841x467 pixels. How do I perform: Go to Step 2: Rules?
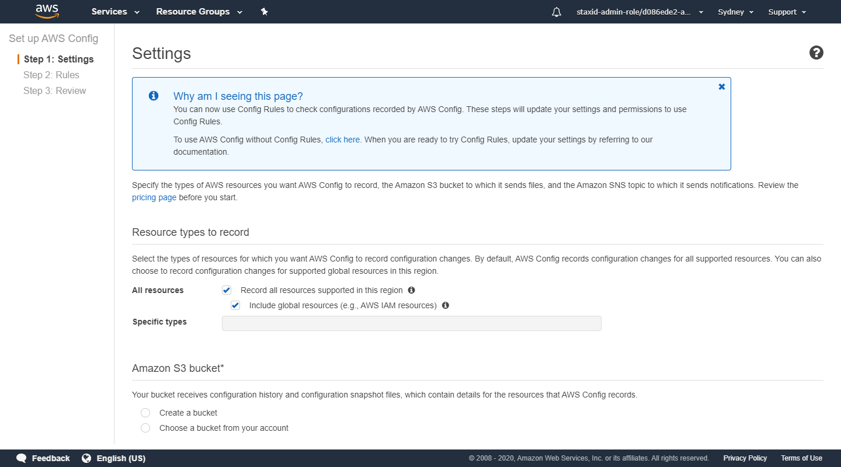coord(51,75)
